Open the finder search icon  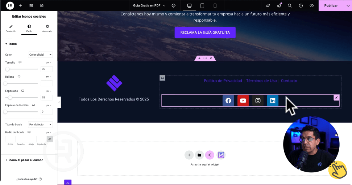point(290,5)
